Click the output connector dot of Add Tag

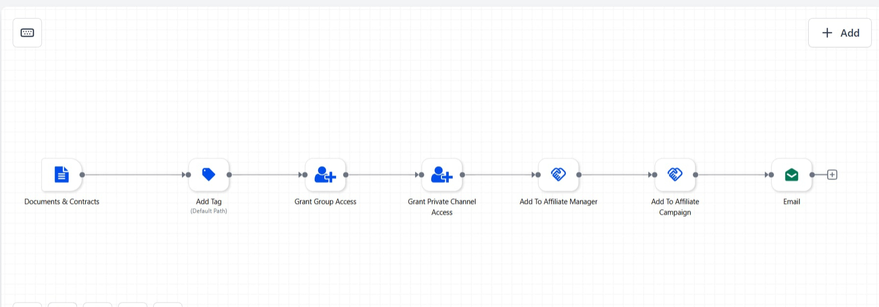point(229,174)
